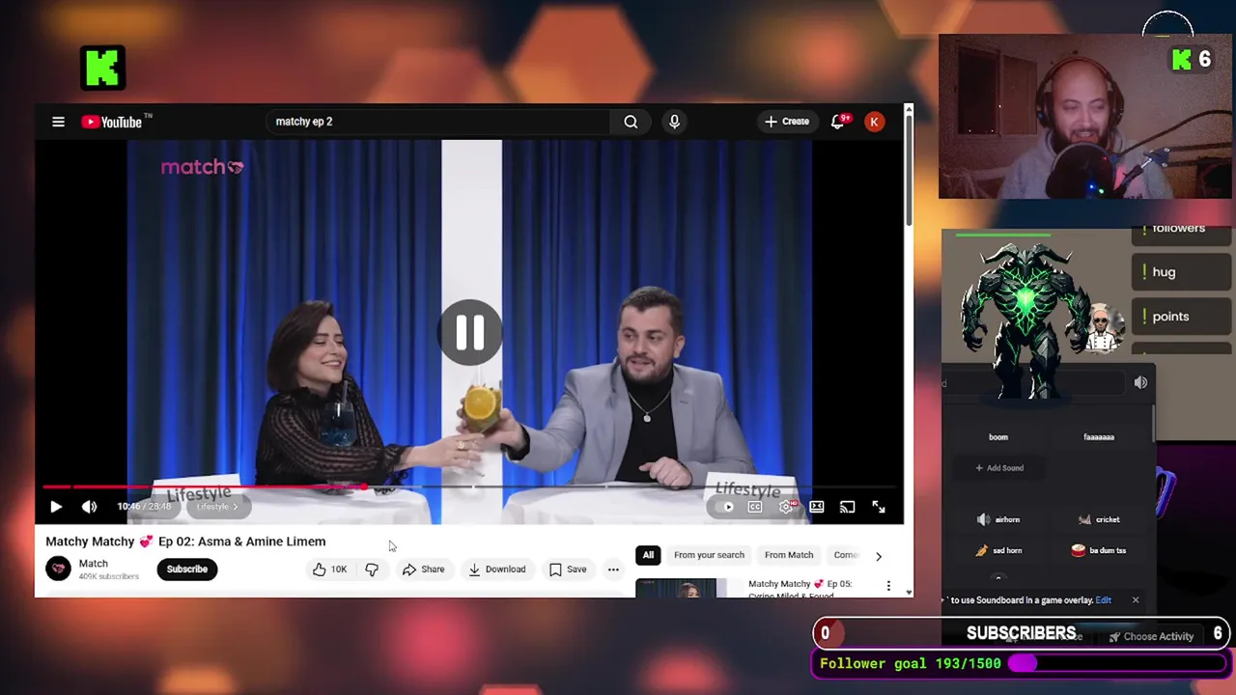1236x695 pixels.
Task: Click the 'Edit' link in soundboard tip
Action: click(1103, 600)
